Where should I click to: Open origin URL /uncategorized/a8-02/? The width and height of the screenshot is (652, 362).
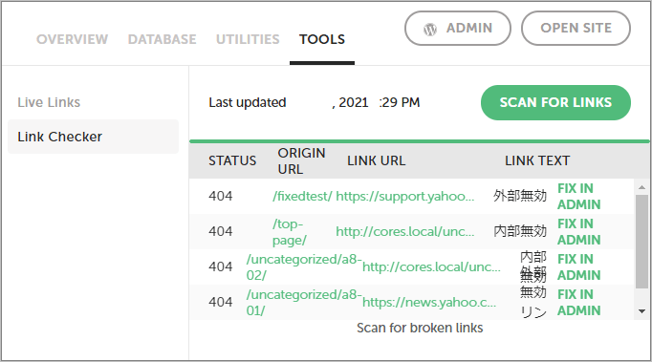[304, 267]
